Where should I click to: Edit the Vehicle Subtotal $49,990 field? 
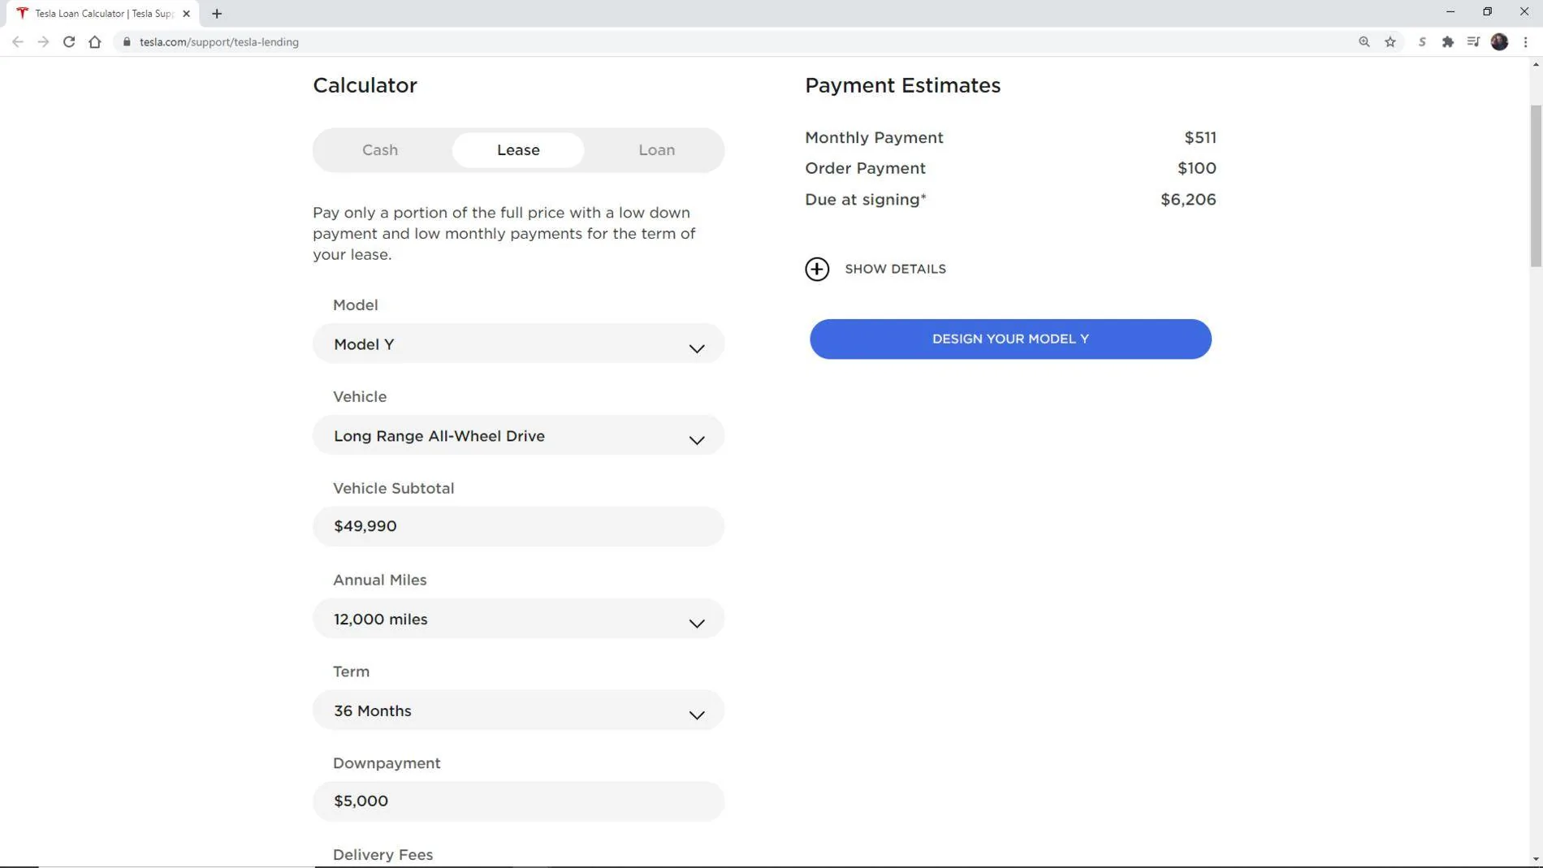(518, 526)
